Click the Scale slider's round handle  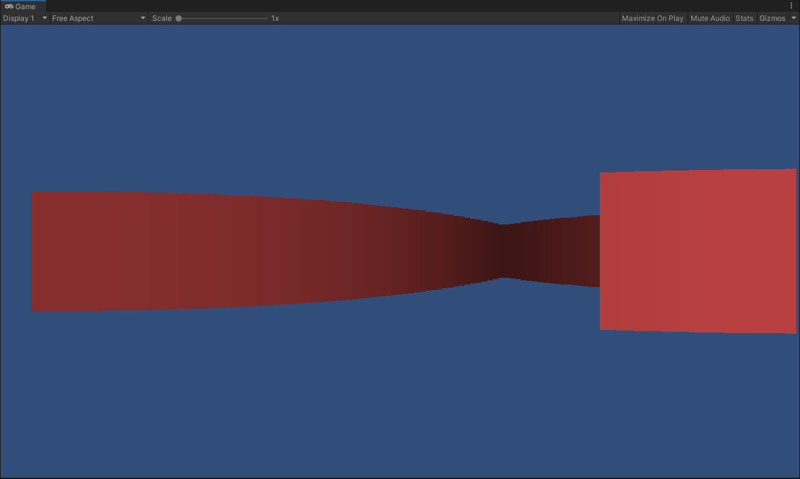[179, 18]
